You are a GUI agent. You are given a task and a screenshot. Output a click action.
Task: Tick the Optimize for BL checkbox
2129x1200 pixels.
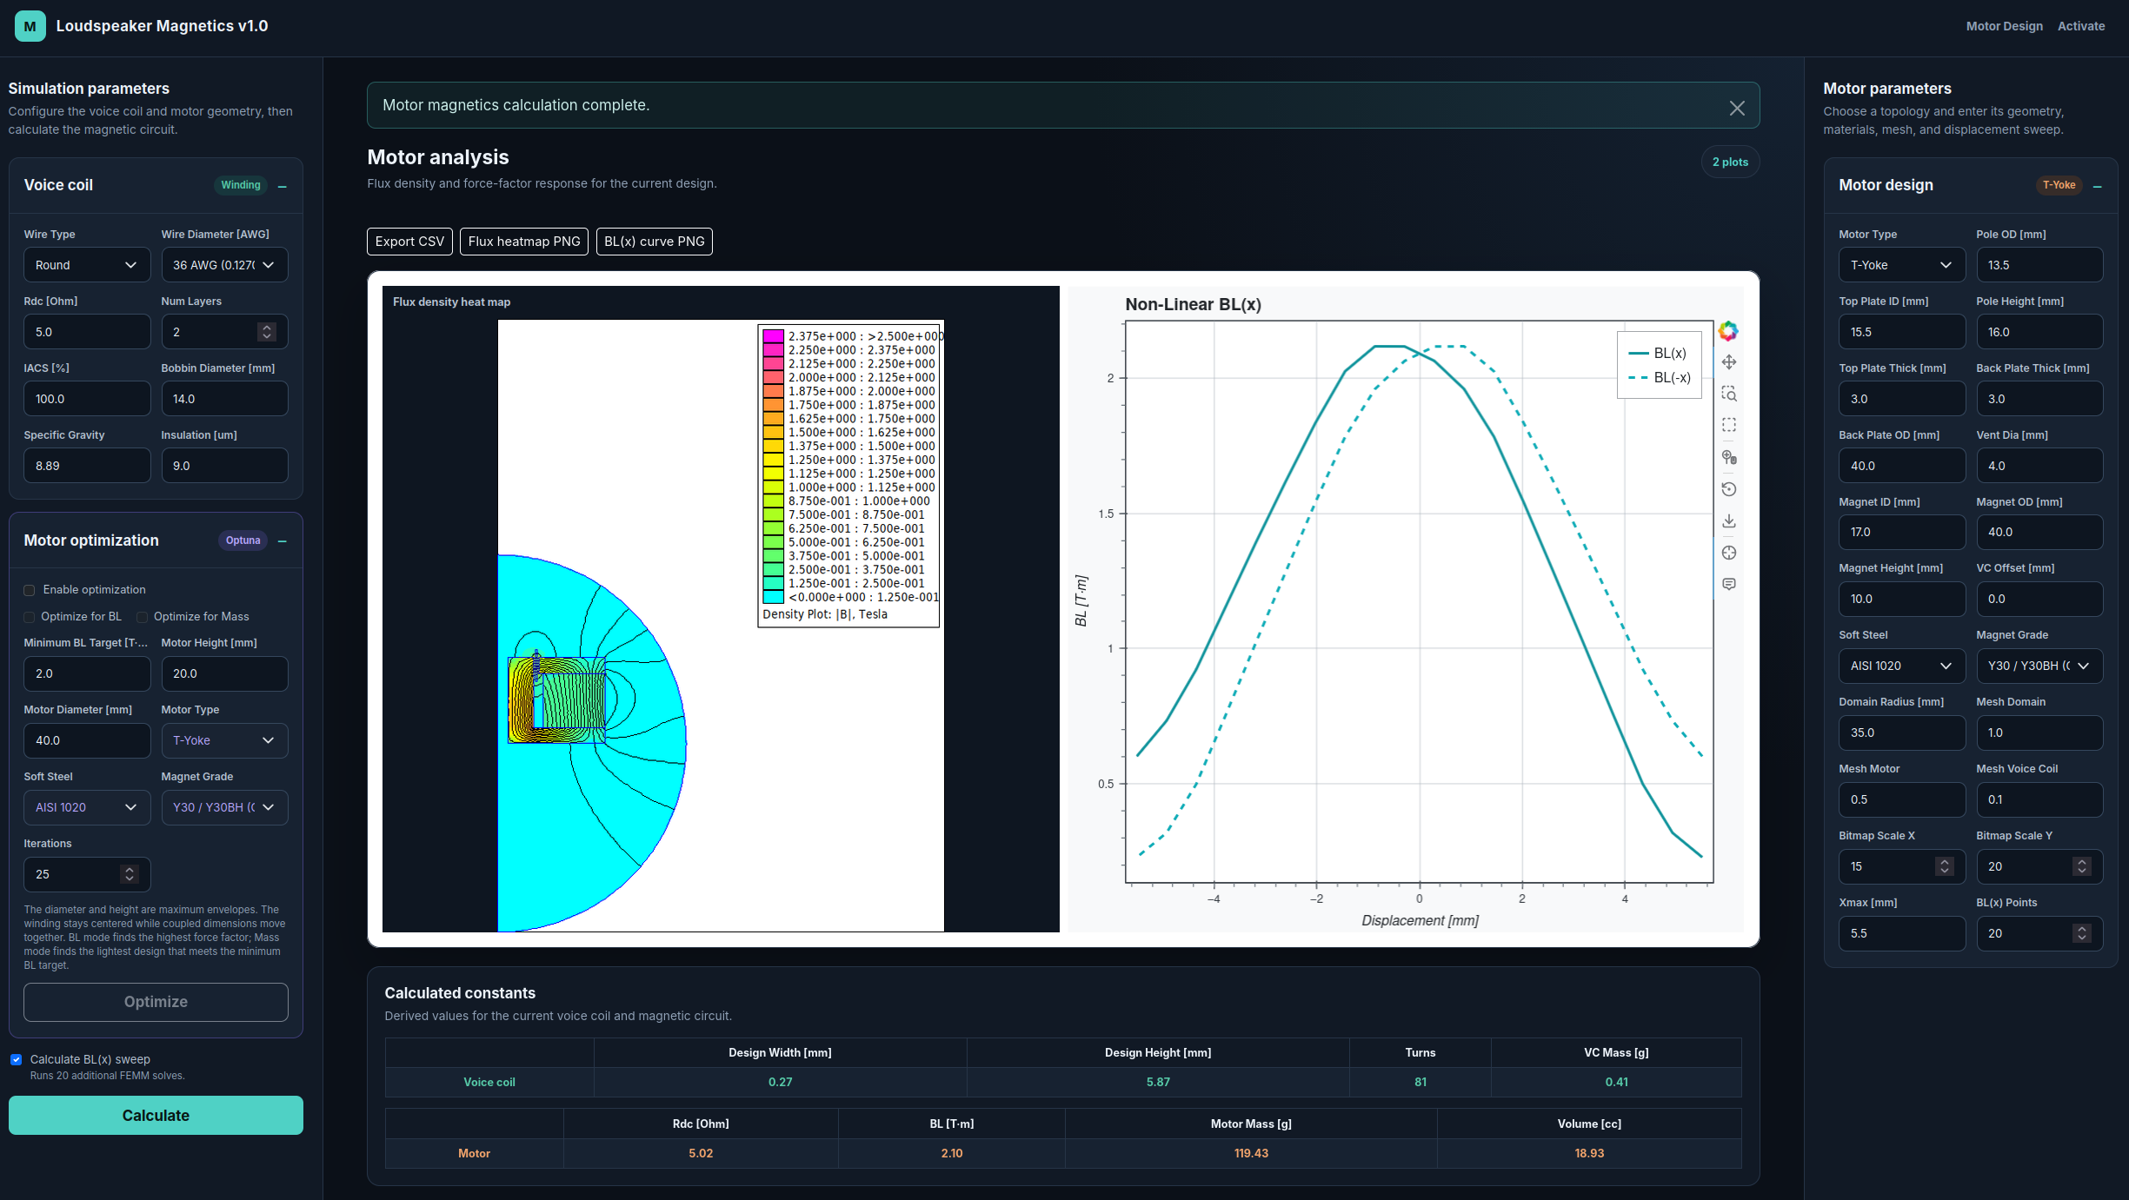pos(29,617)
